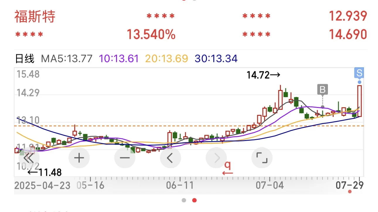The height and width of the screenshot is (212, 378).
Task: Tap the 12.939 value at top right
Action: pyautogui.click(x=348, y=16)
